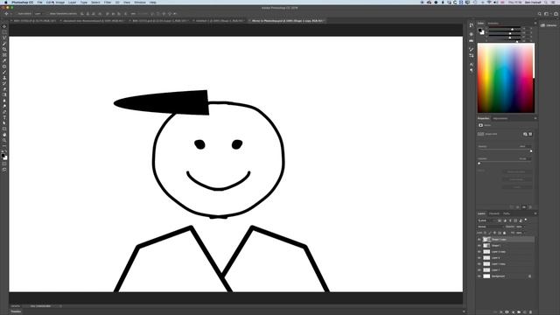Select the Move tool in the toolbar

(x=4, y=26)
